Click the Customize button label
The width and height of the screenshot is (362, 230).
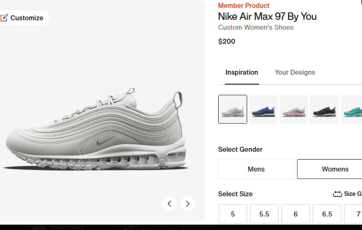(x=27, y=18)
